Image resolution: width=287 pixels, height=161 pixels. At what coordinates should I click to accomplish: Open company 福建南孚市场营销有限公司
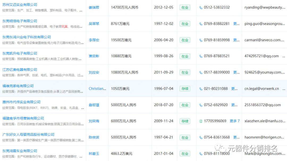tap(23, 118)
